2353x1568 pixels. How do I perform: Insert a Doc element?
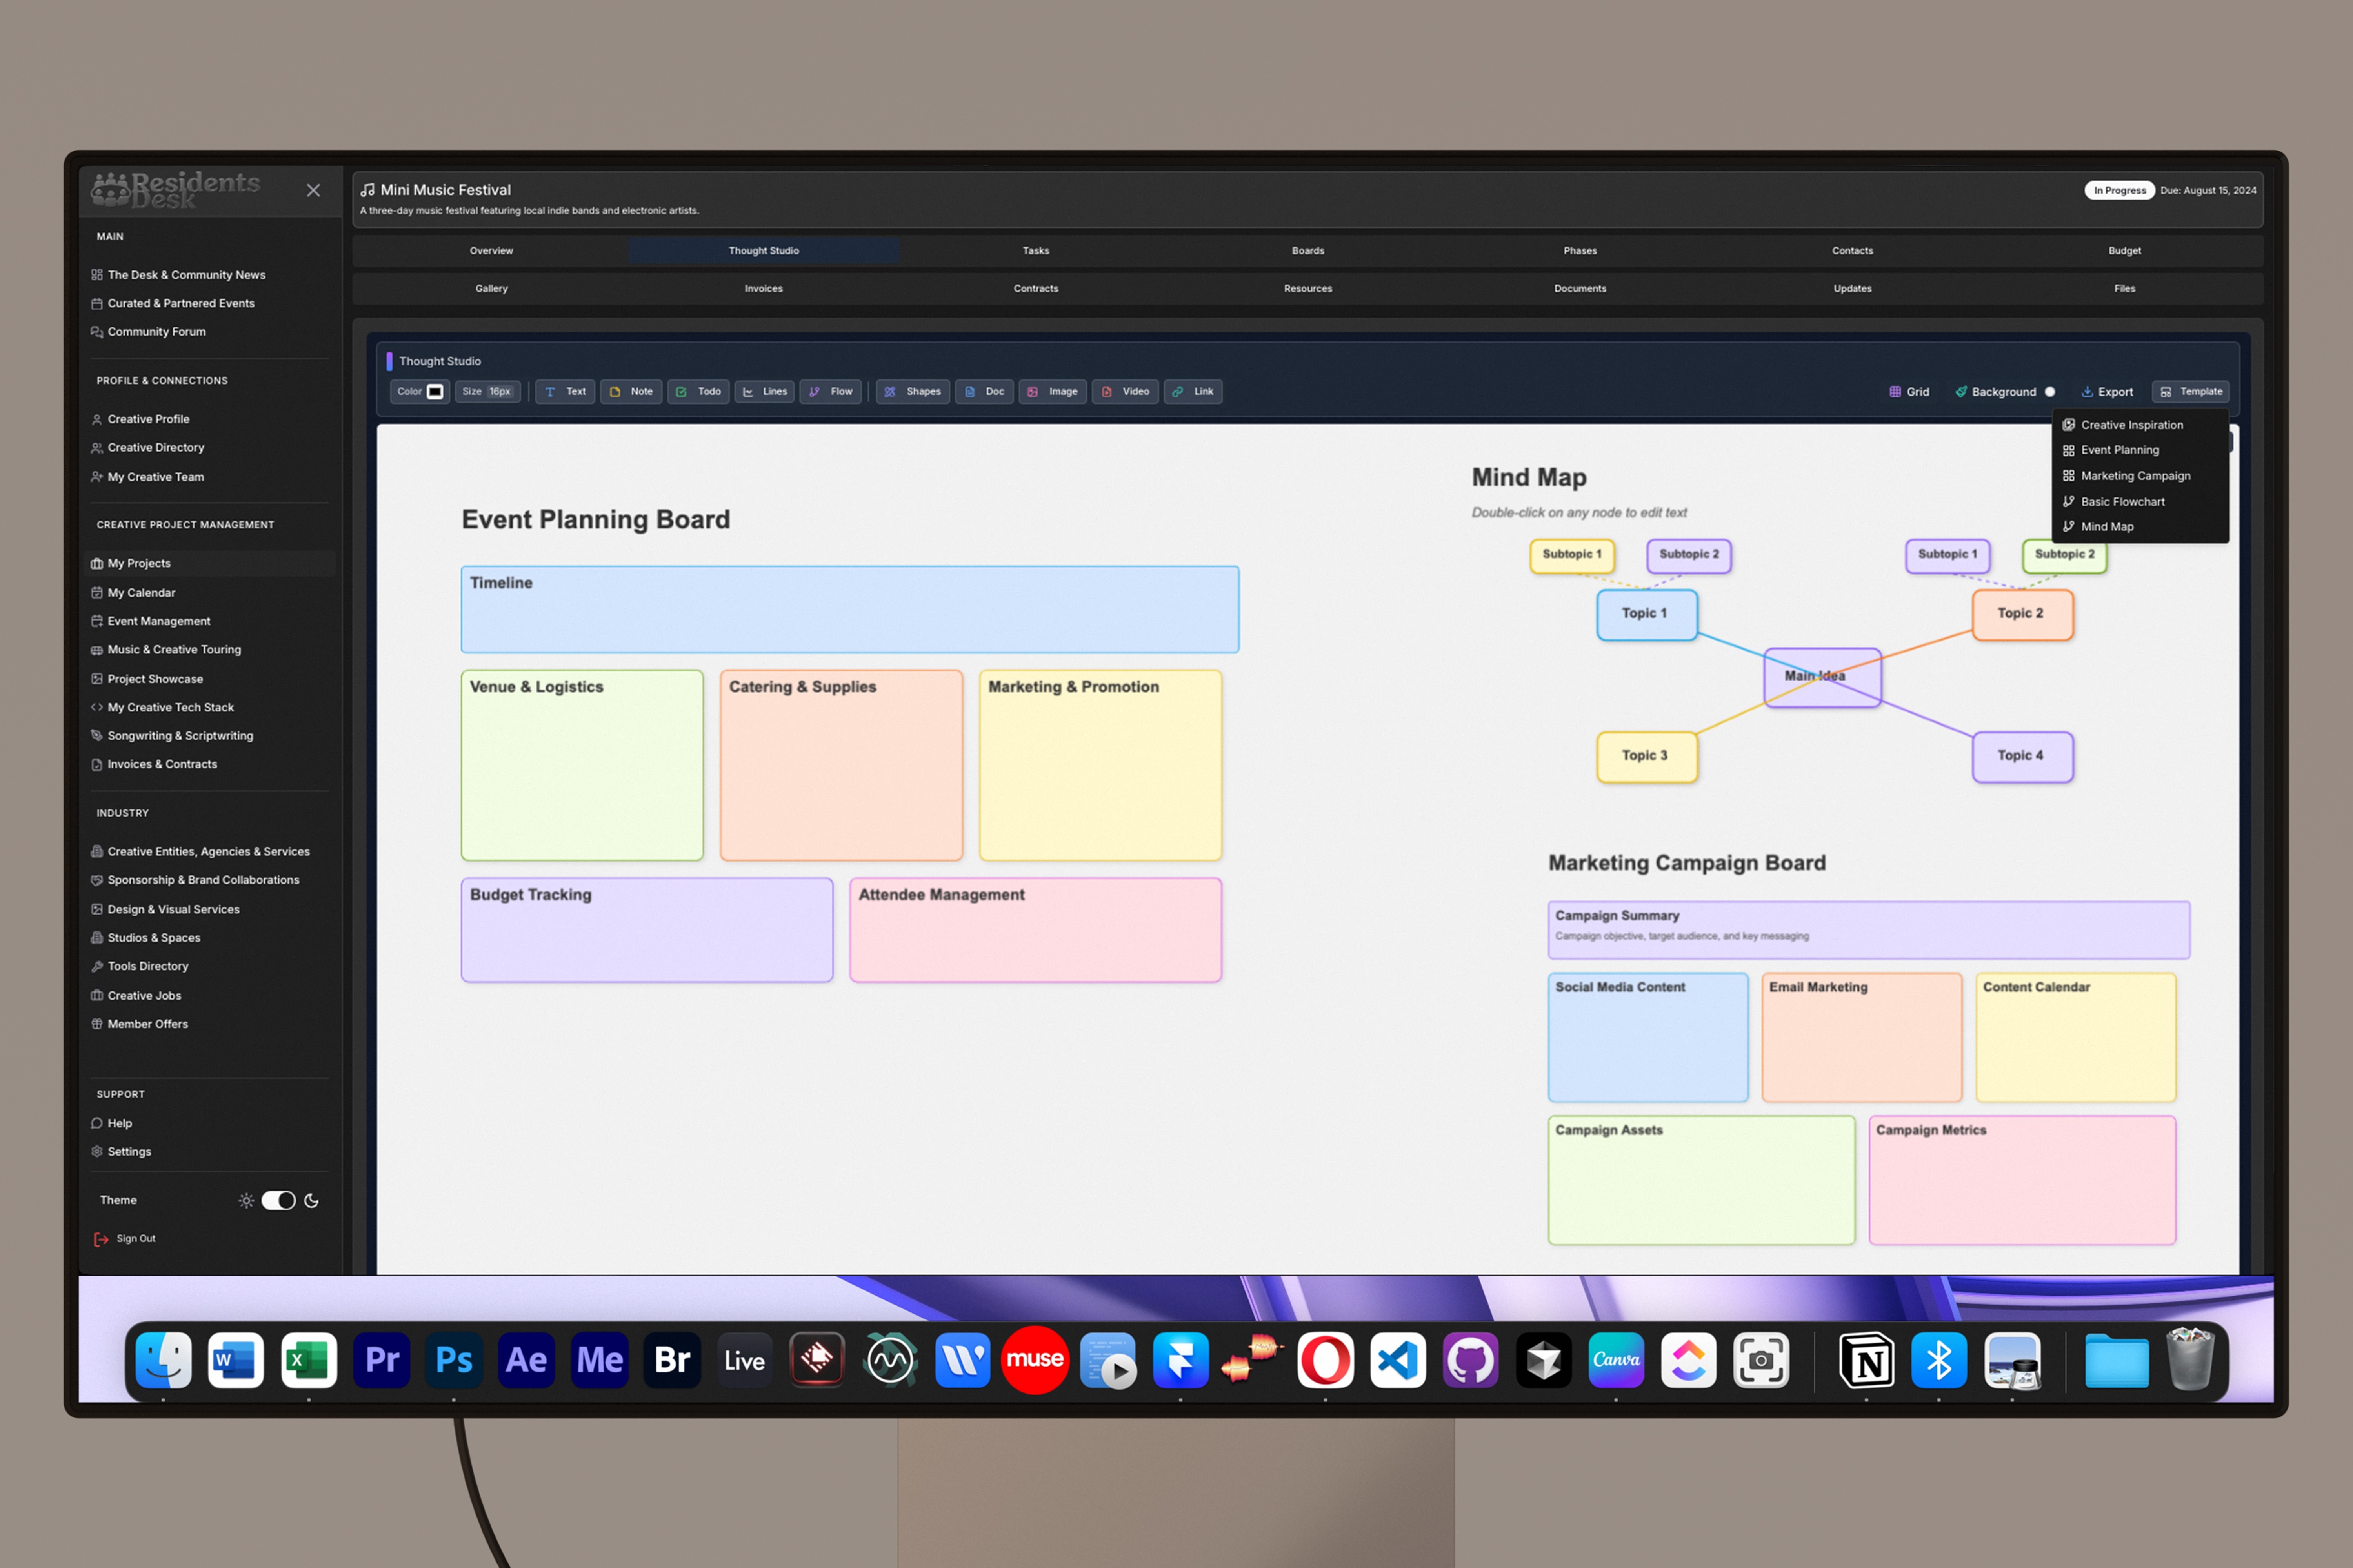[x=984, y=392]
